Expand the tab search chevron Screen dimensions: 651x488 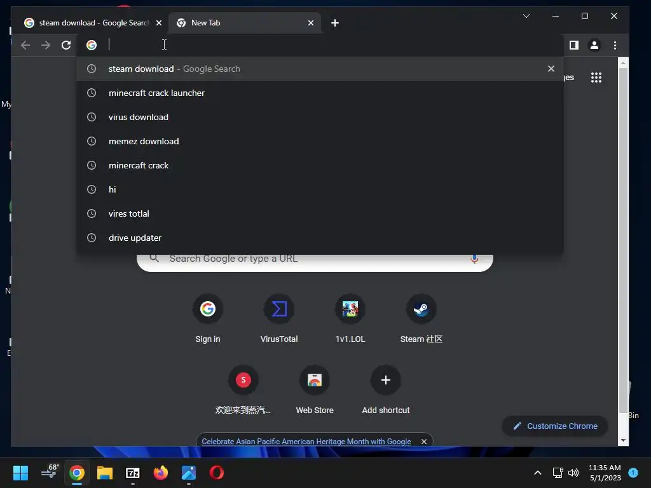tap(526, 16)
